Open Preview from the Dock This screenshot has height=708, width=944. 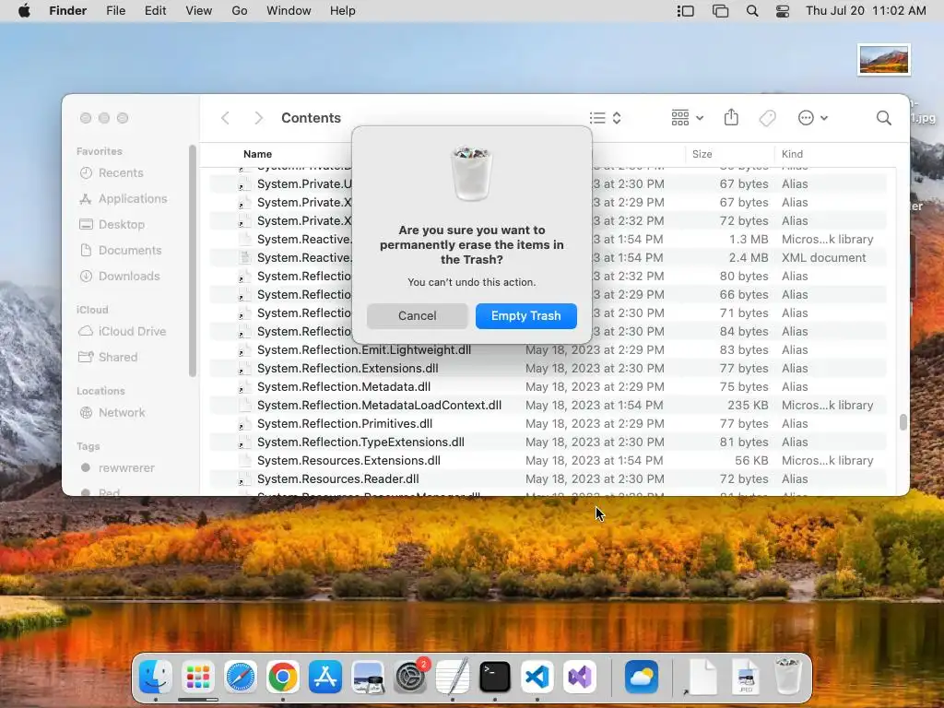[x=368, y=678]
